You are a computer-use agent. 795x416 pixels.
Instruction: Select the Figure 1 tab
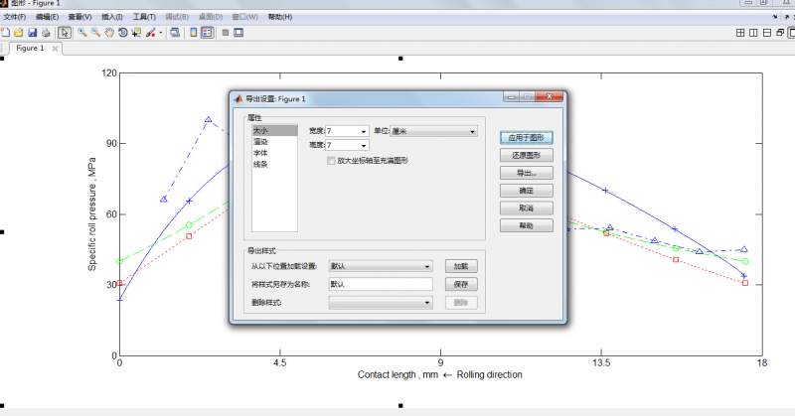[30, 48]
